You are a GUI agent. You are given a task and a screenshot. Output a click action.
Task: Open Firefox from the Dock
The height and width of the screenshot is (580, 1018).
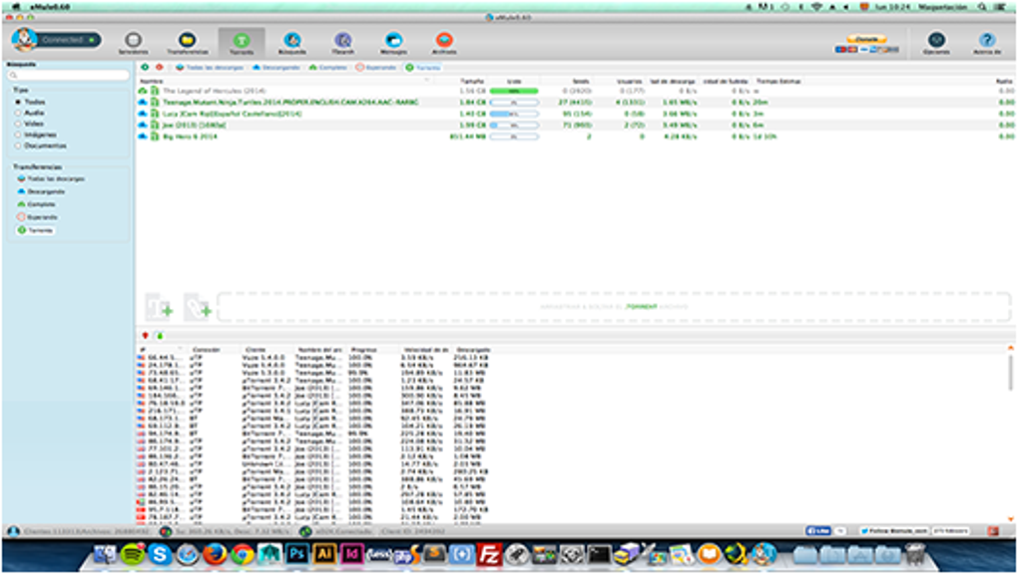coord(215,555)
